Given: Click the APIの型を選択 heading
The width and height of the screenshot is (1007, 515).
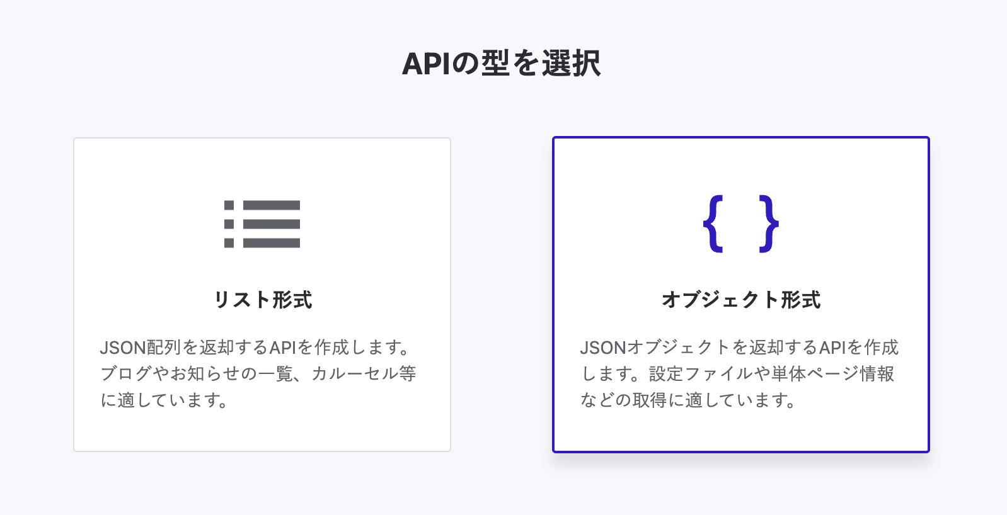Looking at the screenshot, I should 502,64.
